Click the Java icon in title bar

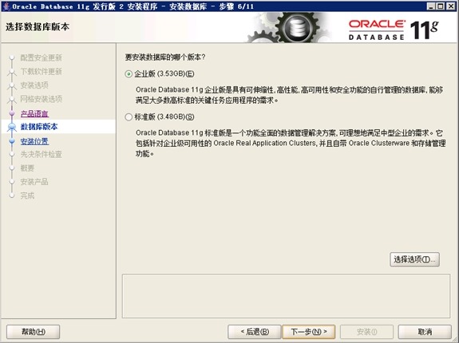point(6,6)
